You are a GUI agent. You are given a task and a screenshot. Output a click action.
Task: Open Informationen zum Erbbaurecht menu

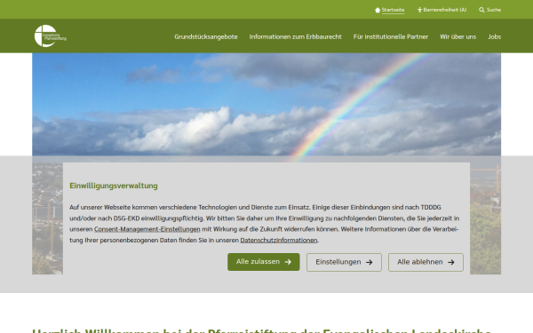point(296,36)
